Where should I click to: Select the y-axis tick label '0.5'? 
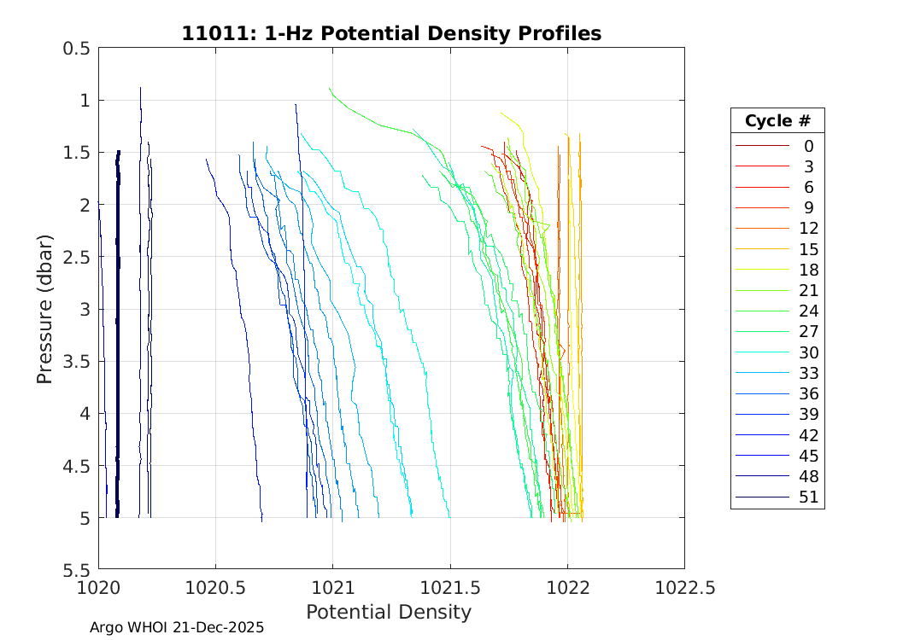77,49
